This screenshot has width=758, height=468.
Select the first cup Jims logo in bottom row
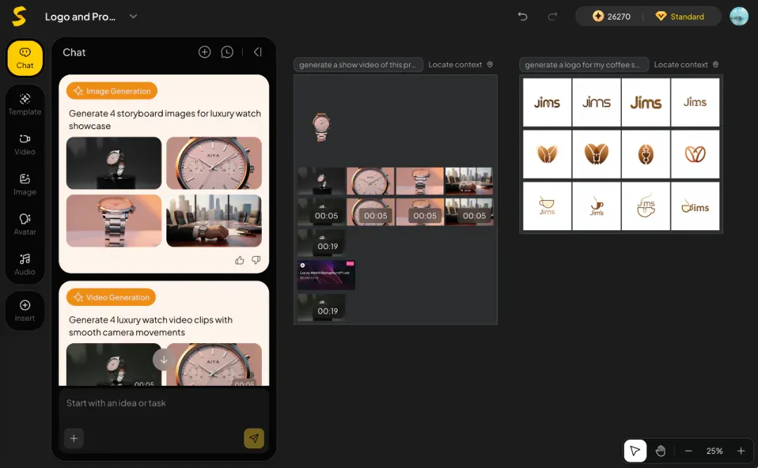(x=547, y=206)
